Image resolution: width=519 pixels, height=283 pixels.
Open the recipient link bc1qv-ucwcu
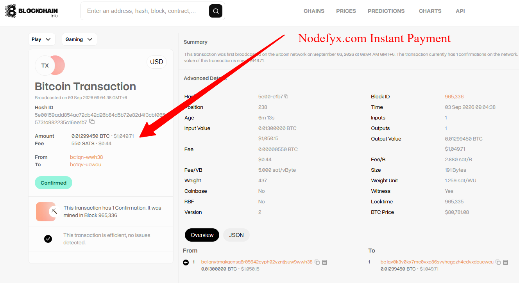[x=86, y=164]
